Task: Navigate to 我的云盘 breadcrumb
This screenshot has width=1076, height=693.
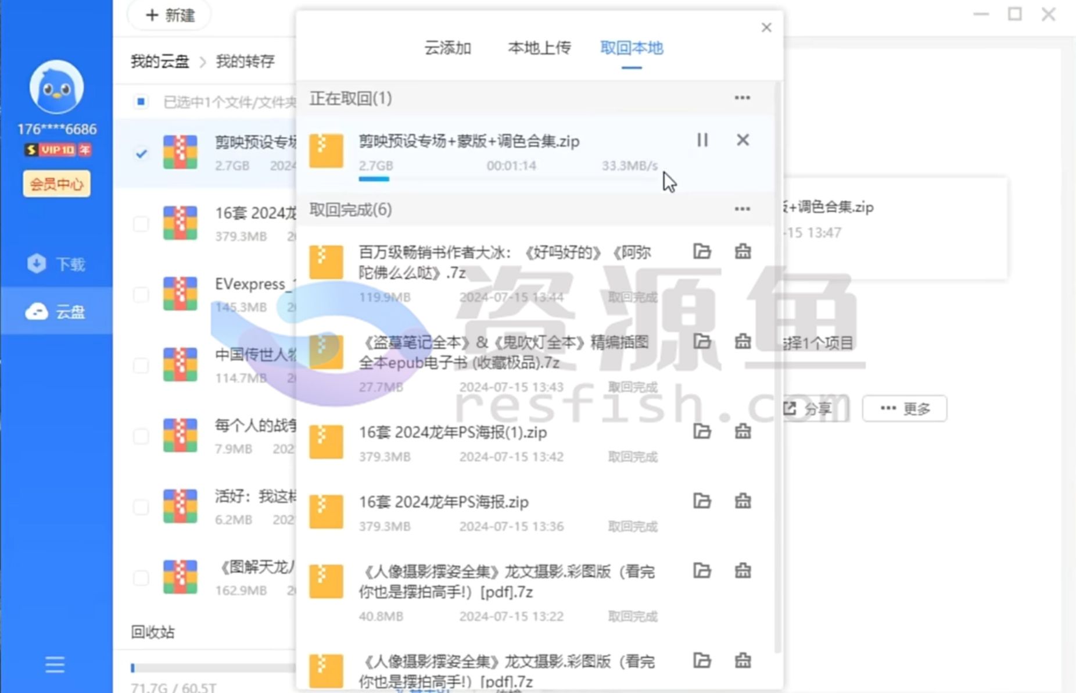Action: tap(160, 61)
